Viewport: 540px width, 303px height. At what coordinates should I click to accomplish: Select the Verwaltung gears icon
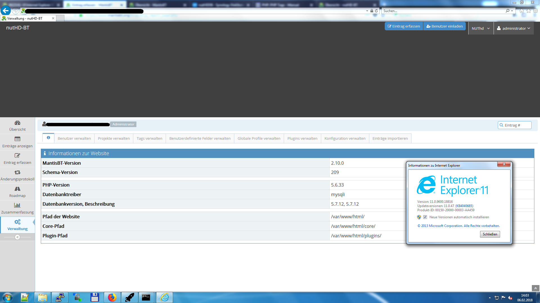(x=17, y=222)
